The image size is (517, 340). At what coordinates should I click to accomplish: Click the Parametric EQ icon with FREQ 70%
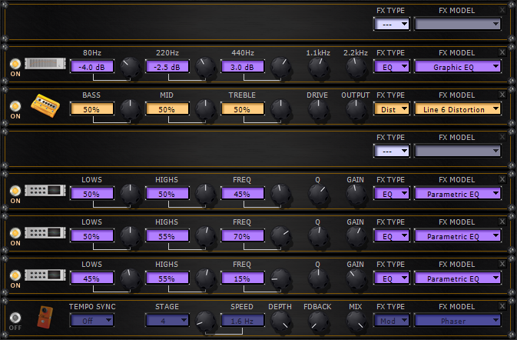point(45,232)
